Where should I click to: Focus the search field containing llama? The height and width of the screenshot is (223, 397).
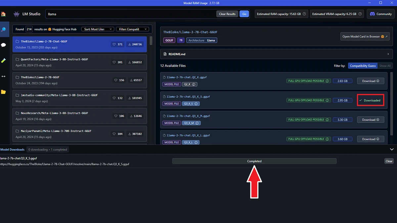[131, 14]
